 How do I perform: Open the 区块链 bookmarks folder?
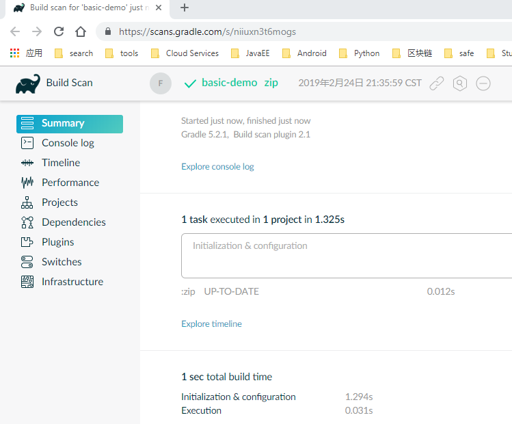[x=412, y=53]
